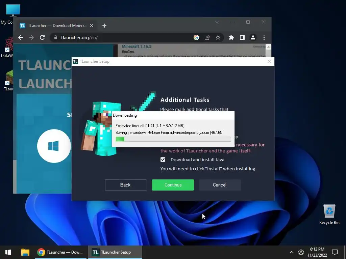Open a new Chrome tab

pos(104,26)
